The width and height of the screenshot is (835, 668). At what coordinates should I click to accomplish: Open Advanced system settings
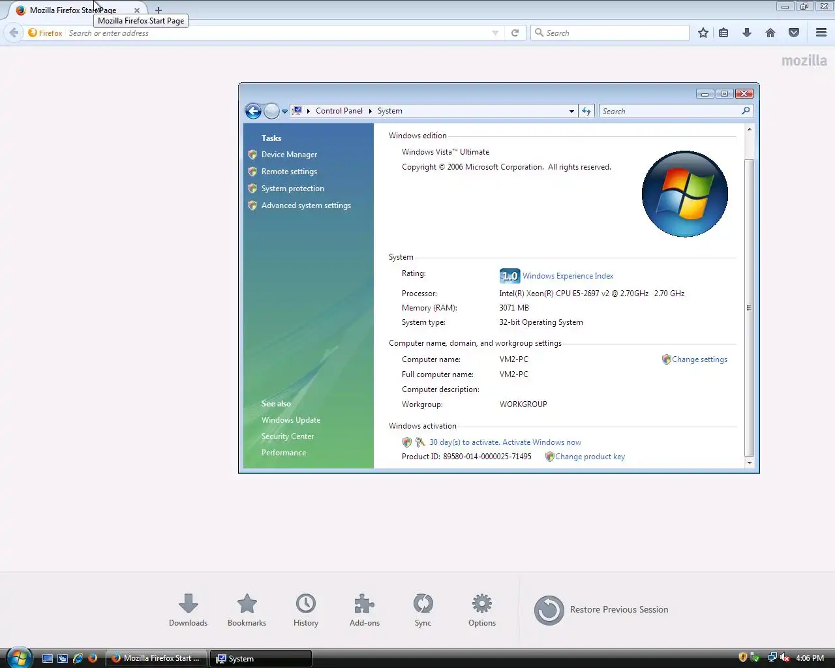coord(306,205)
